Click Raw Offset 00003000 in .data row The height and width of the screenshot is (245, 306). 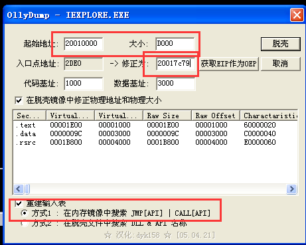pyautogui.click(x=211, y=133)
